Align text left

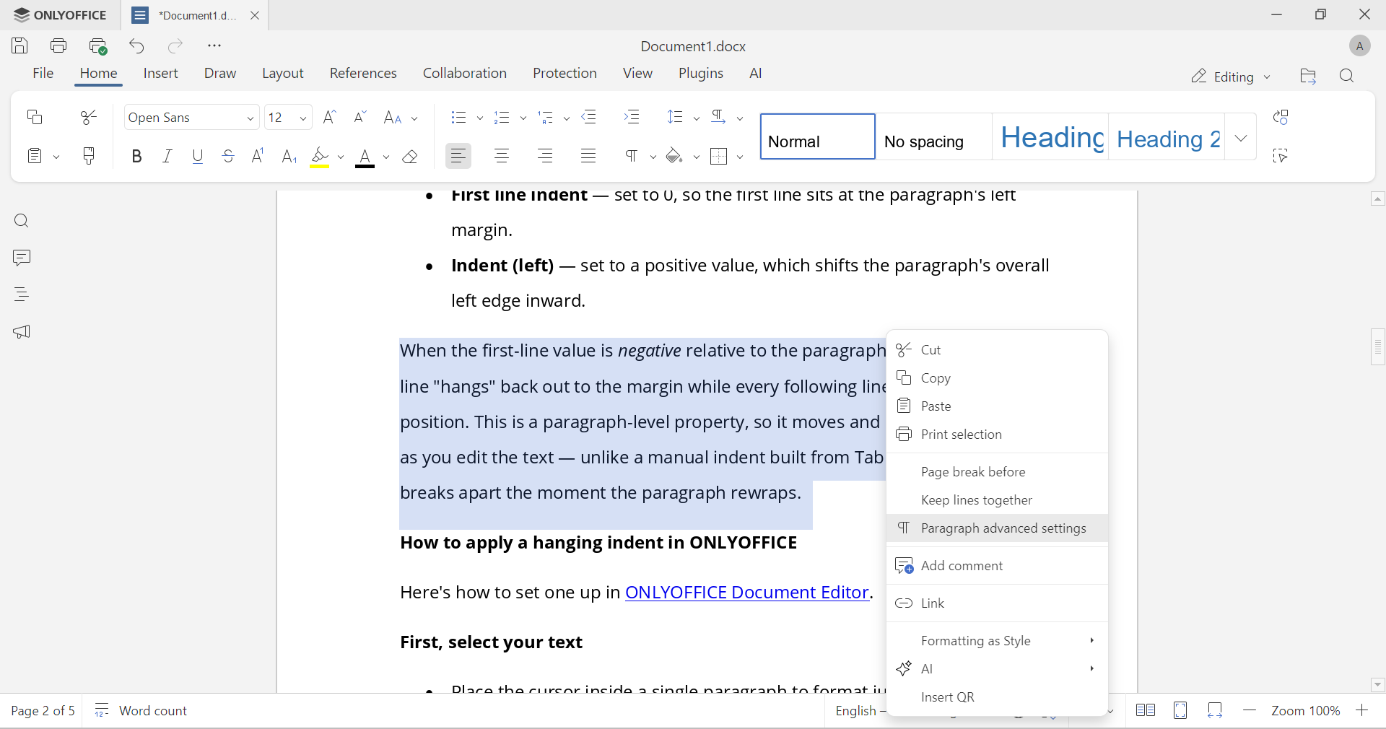(x=458, y=156)
